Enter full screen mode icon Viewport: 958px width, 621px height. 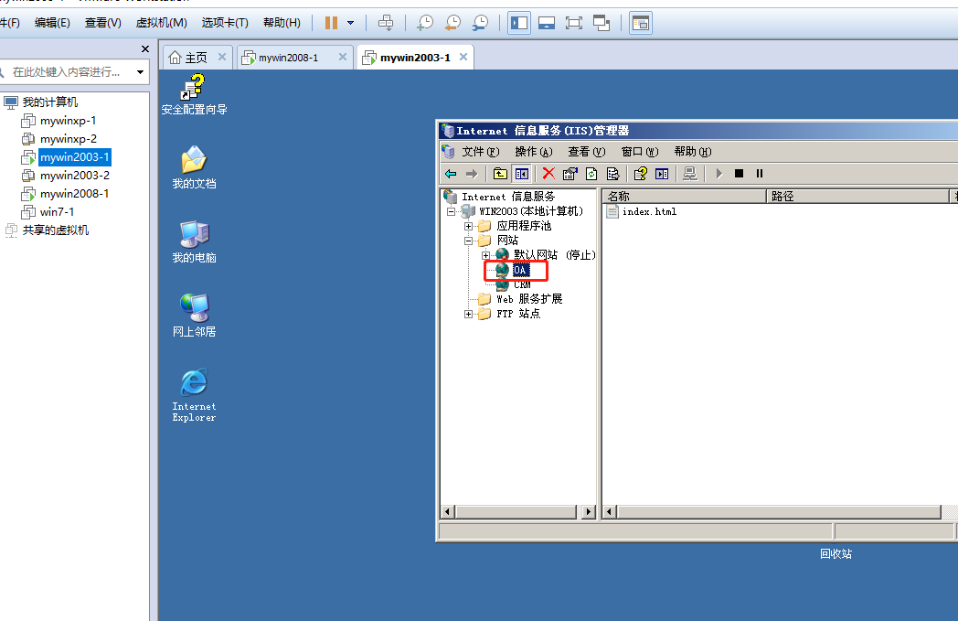tap(574, 23)
